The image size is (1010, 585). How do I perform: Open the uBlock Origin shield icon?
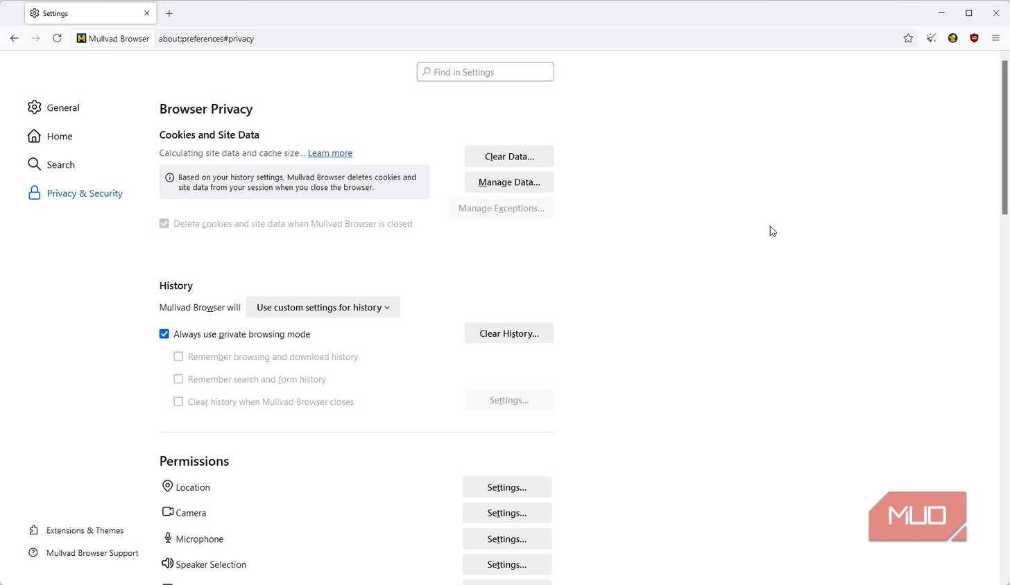(x=974, y=38)
